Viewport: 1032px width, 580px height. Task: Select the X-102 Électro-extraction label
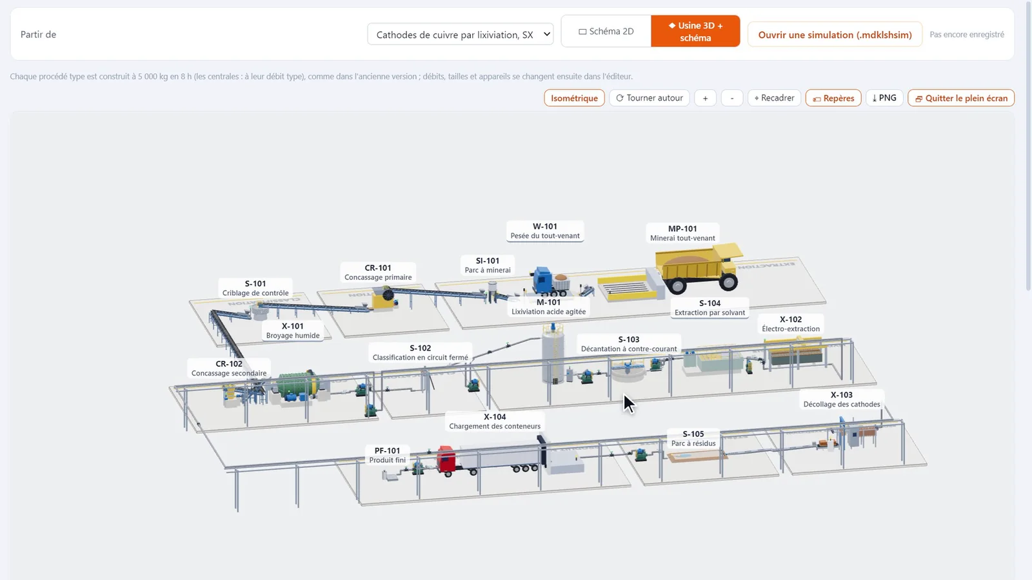[x=791, y=324]
